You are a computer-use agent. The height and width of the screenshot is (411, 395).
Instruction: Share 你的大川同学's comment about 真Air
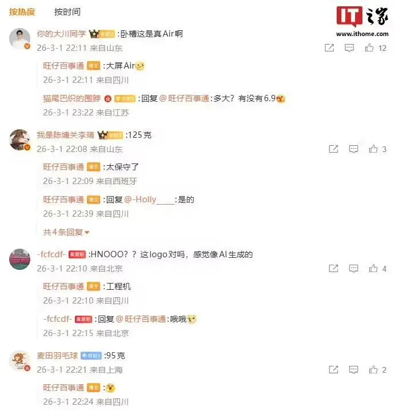[329, 47]
